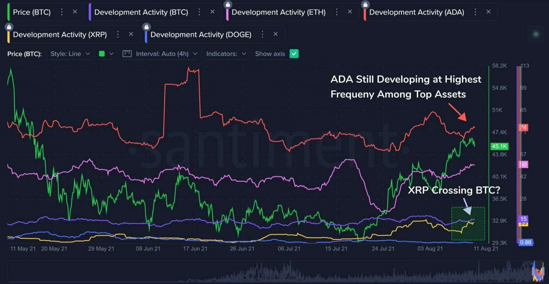This screenshot has width=549, height=284.
Task: Remove Development Activity (DOGE) metric
Action: (275, 34)
